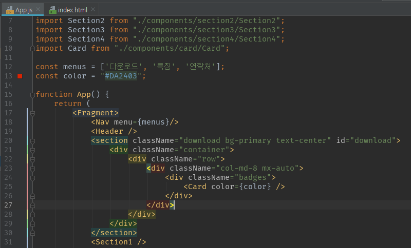Collapse the container div fold at line 21

coord(32,150)
